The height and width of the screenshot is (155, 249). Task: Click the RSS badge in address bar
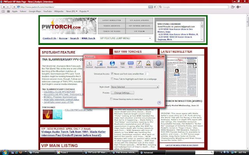(x=151, y=7)
